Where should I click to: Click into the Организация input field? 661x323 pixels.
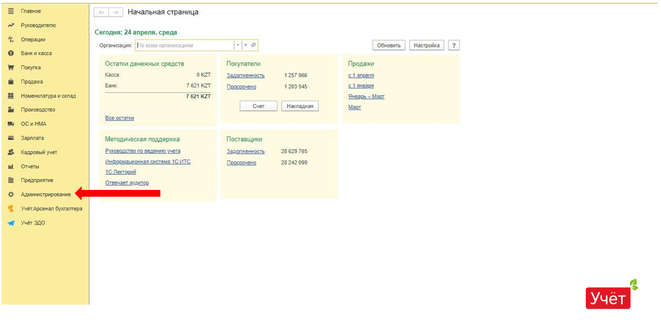coord(184,45)
